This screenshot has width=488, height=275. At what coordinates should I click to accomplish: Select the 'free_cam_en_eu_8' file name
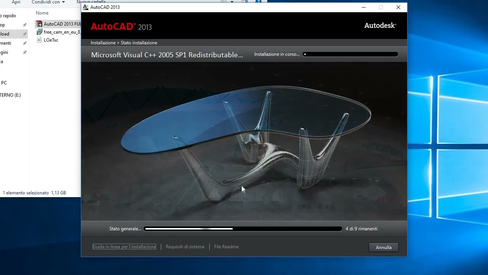pos(62,32)
